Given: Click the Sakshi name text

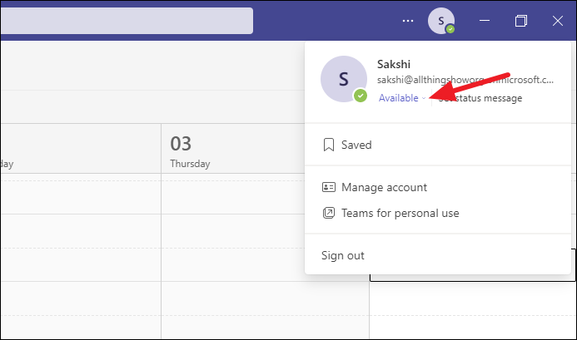Looking at the screenshot, I should coord(394,64).
